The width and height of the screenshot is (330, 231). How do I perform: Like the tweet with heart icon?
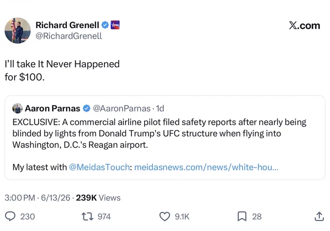coord(165,216)
